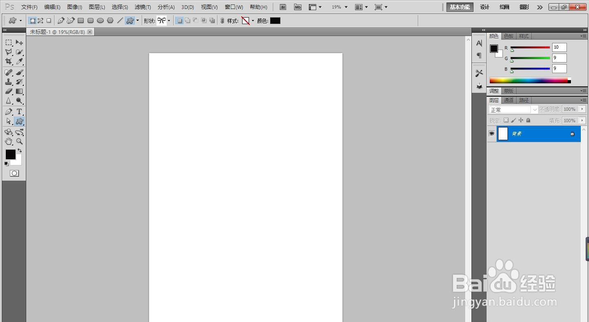589x322 pixels.
Task: Toggle Quick Mask mode
Action: coord(14,173)
